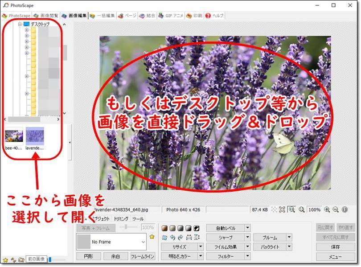This screenshot has width=361, height=267.
Task: Click the PhotoScape home tab icon
Action: tap(16, 16)
